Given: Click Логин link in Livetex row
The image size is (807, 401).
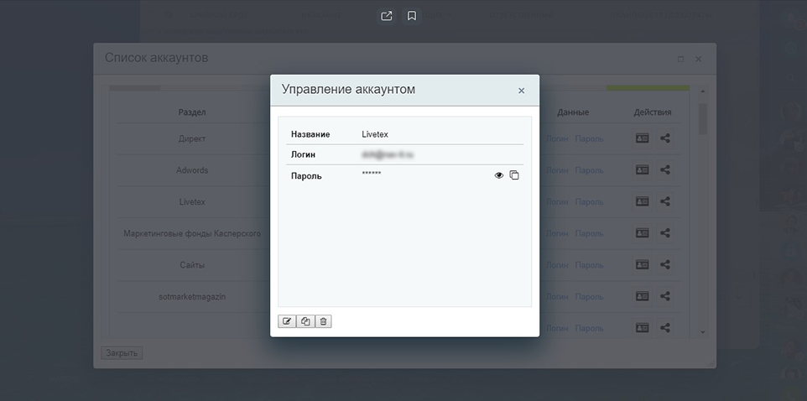Looking at the screenshot, I should (x=557, y=202).
